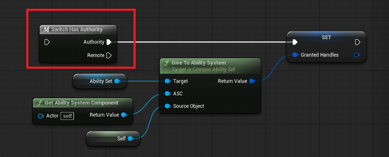Click the Target input pin
Image resolution: width=389 pixels, height=157 pixels.
pyautogui.click(x=168, y=81)
